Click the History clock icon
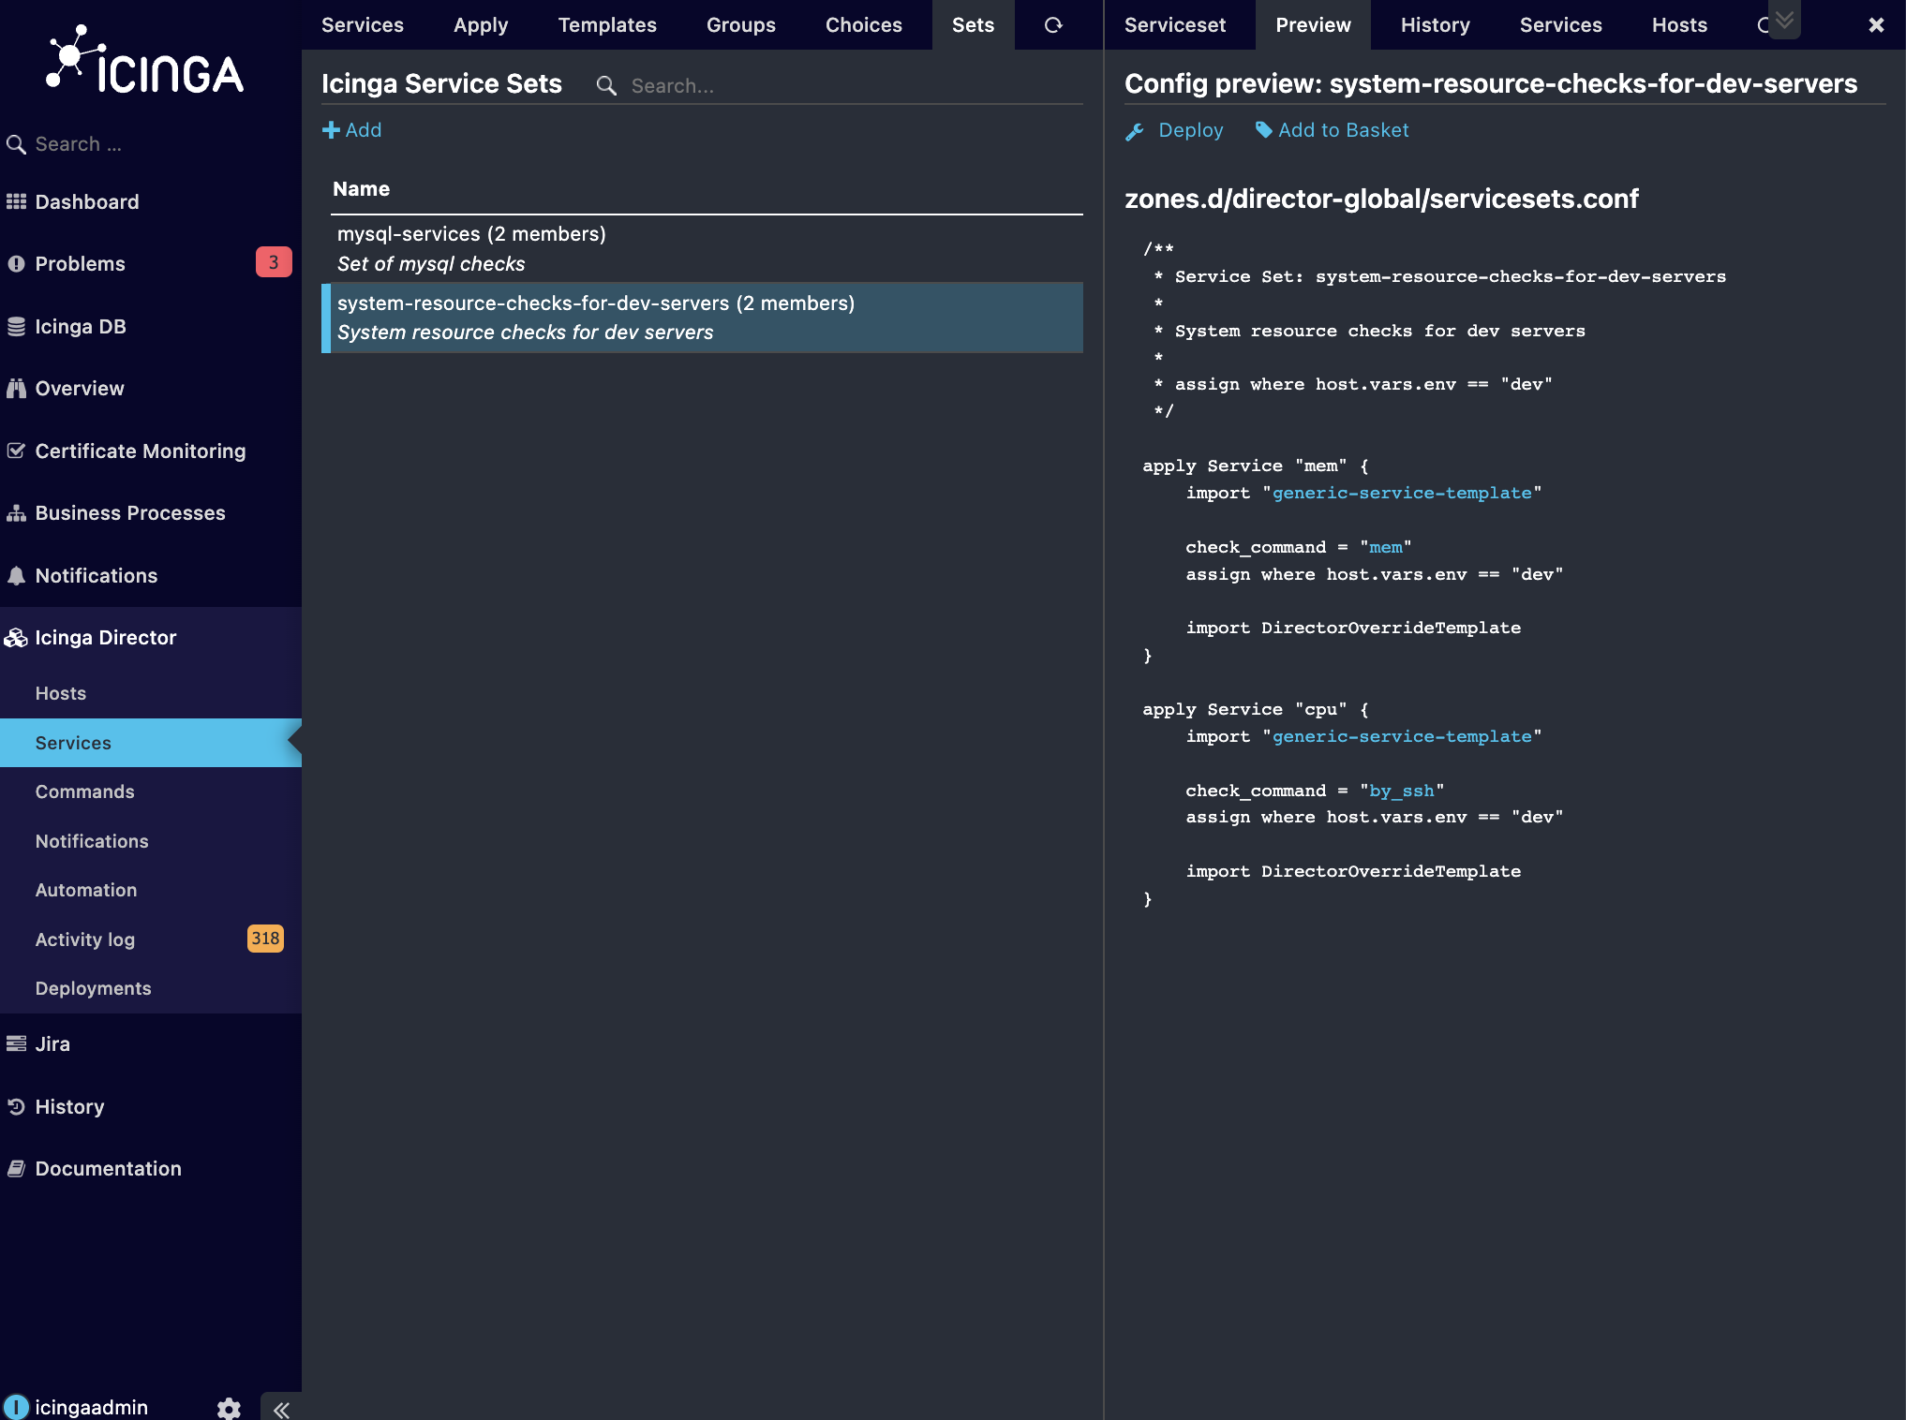Screen dimensions: 1906x1420 16,1106
